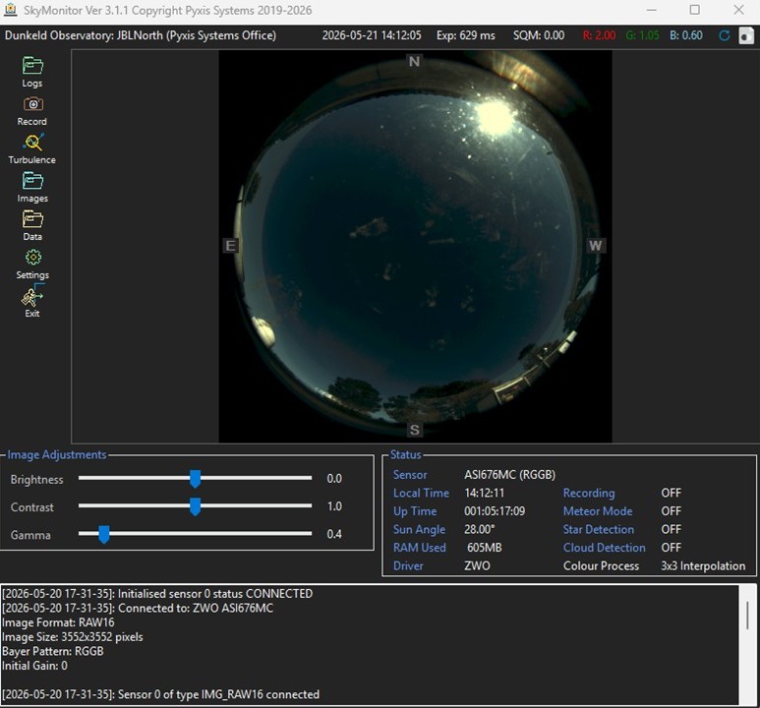The width and height of the screenshot is (760, 708).
Task: Click the N compass marker on image
Action: click(414, 62)
